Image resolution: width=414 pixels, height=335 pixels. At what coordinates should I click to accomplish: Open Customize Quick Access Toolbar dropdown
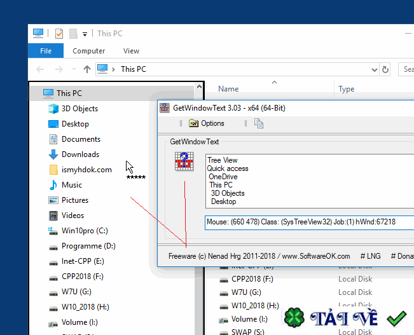coord(85,34)
